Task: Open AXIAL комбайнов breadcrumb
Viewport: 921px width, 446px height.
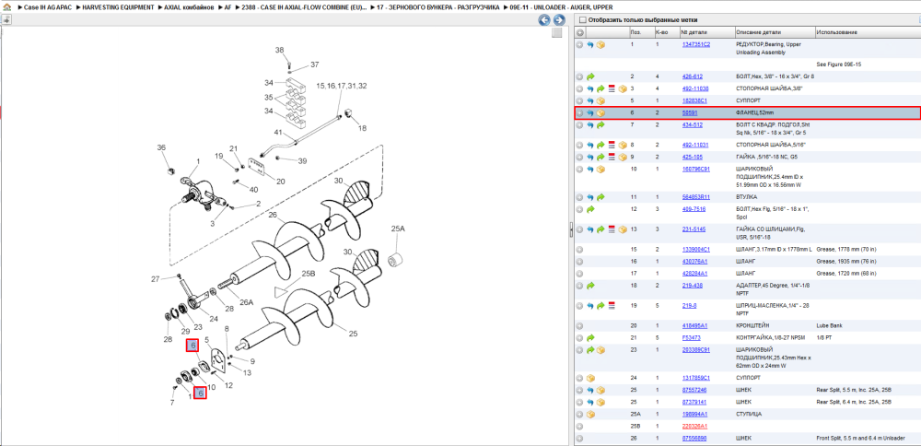Action: coord(189,7)
